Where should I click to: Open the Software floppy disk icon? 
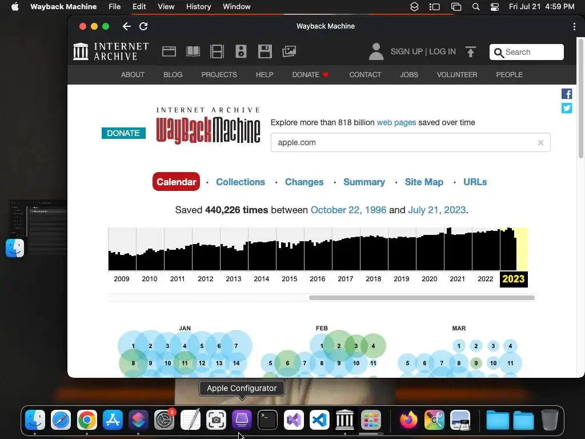point(265,51)
